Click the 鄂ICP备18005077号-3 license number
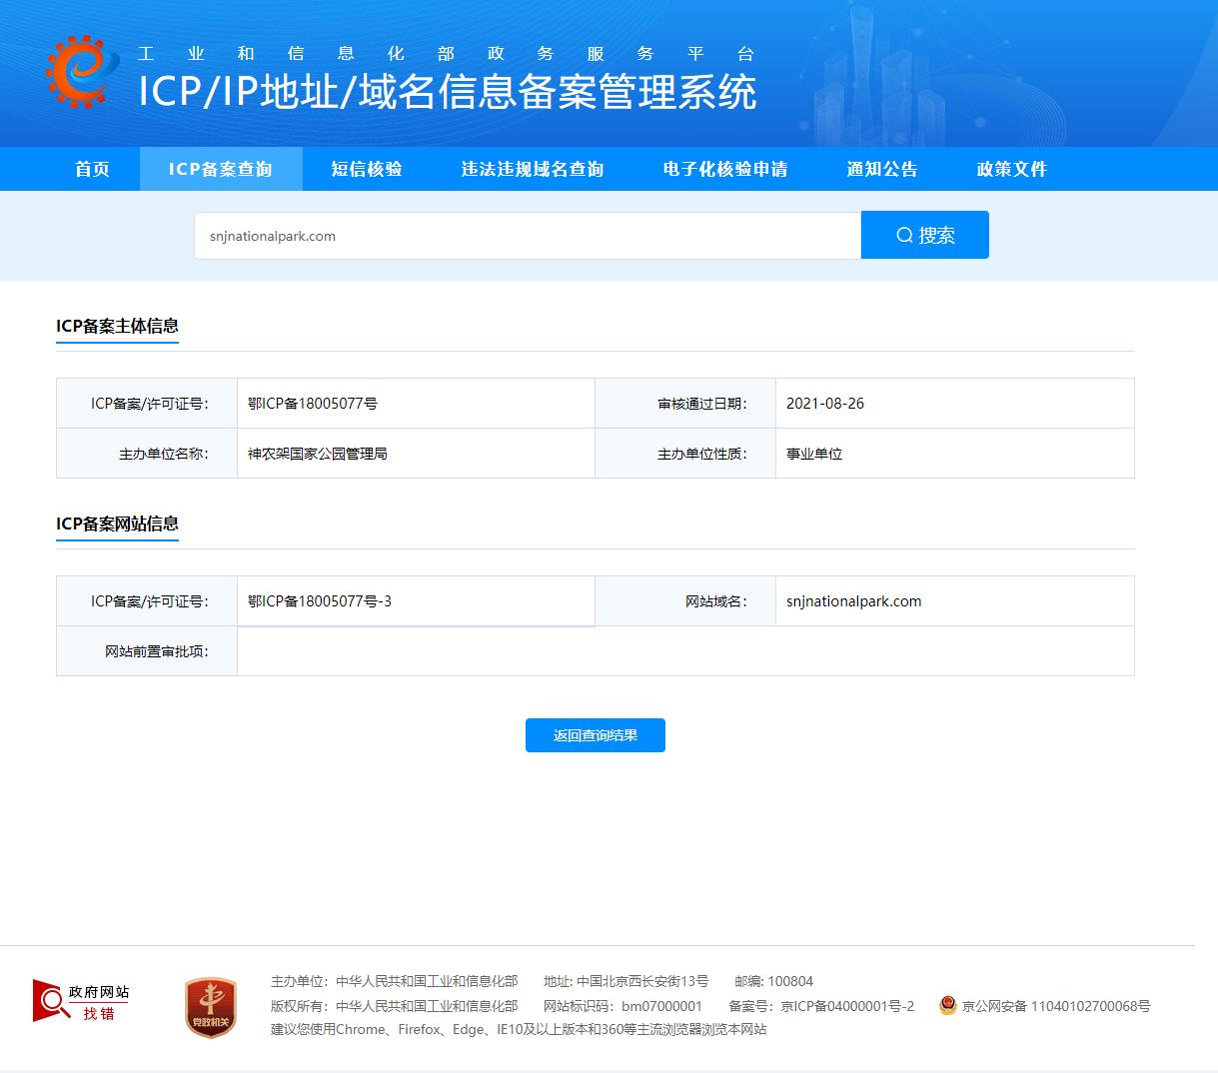 pos(320,601)
